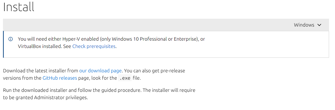The width and height of the screenshot is (335, 110).
Task: Click the blue left border of notice
Action: point(3,44)
